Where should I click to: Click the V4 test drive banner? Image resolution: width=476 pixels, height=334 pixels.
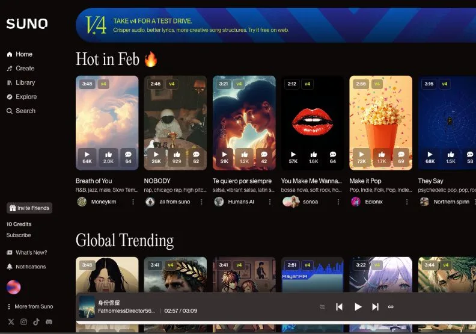[x=276, y=25]
